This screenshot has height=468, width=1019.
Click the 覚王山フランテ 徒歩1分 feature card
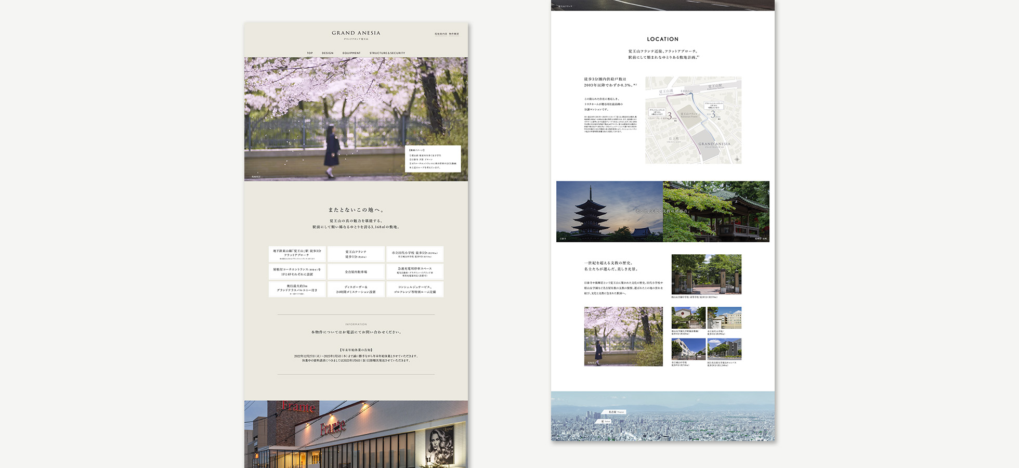click(356, 254)
